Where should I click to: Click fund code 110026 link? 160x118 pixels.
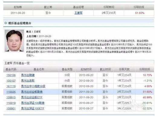(x=11, y=92)
